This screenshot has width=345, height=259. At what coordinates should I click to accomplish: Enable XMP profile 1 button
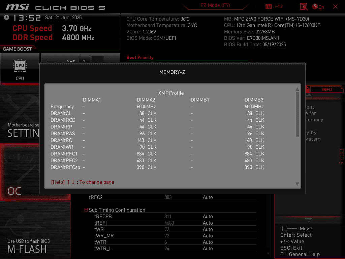click(x=84, y=60)
